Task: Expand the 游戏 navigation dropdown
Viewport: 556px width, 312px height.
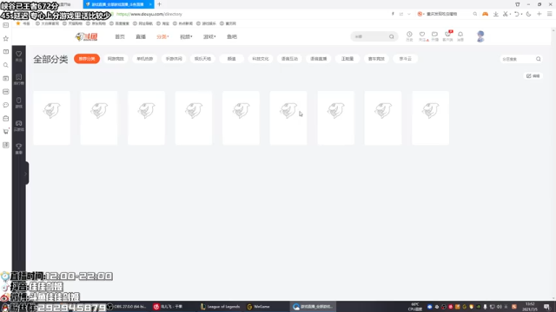Action: pos(209,36)
